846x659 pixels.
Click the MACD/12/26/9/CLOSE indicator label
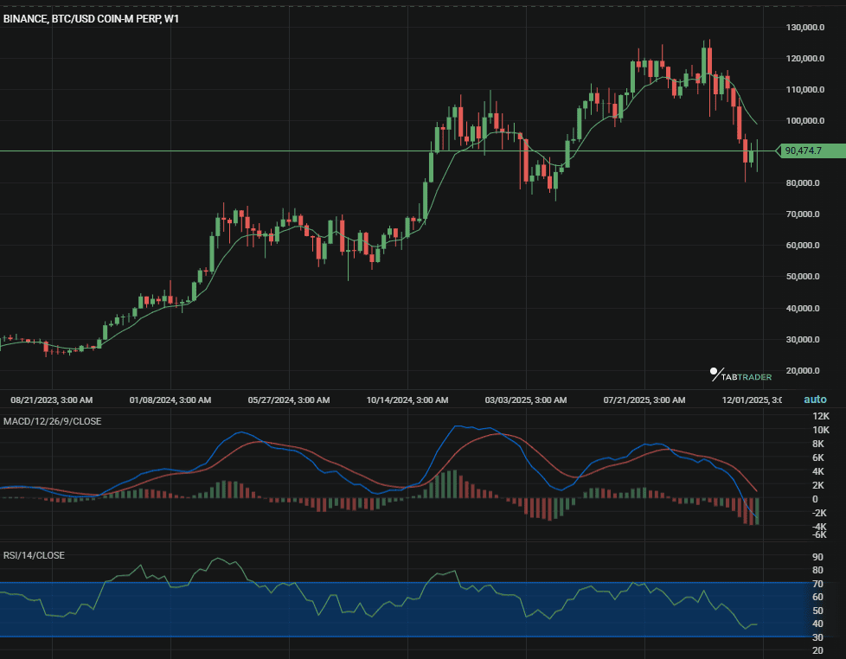[52, 421]
